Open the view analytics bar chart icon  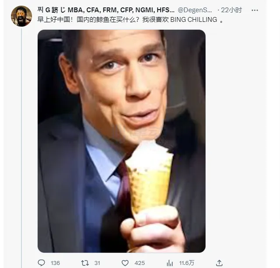coord(170,263)
